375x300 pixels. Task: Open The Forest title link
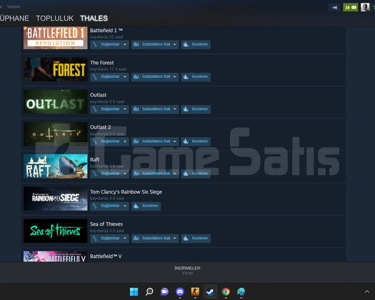(x=101, y=63)
